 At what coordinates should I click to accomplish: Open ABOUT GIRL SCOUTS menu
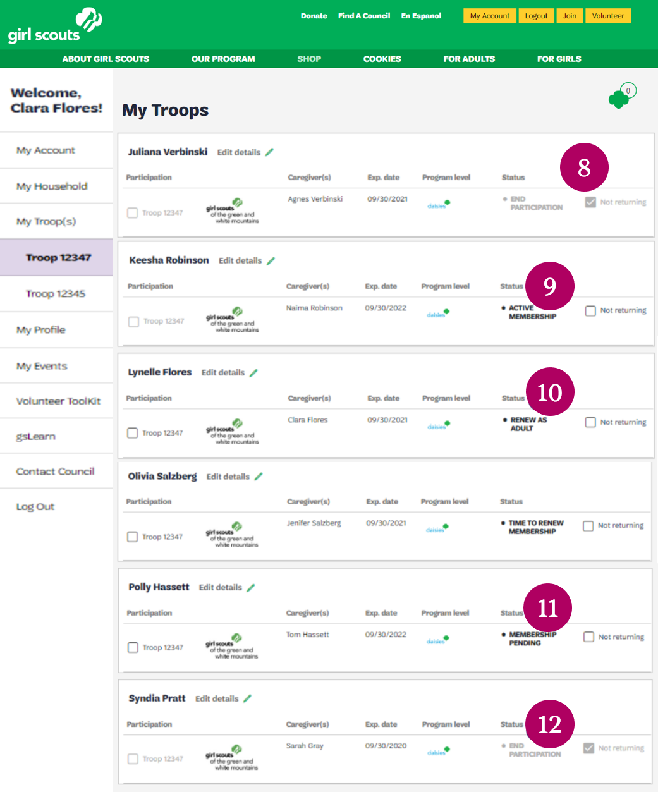click(106, 59)
